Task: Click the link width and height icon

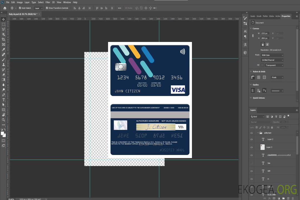Action: pos(253,36)
